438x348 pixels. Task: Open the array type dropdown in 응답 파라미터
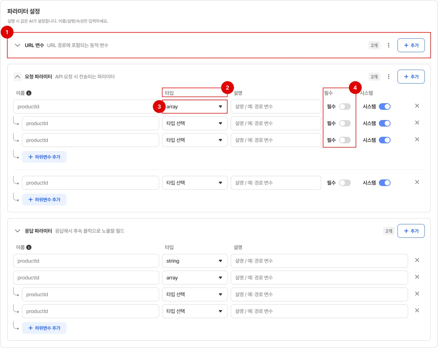click(195, 278)
